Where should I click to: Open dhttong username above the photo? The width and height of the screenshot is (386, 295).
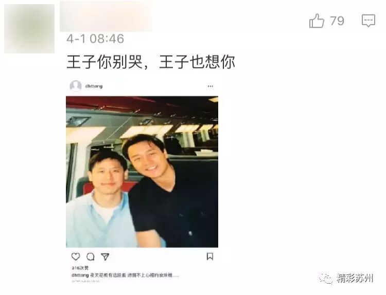(94, 86)
